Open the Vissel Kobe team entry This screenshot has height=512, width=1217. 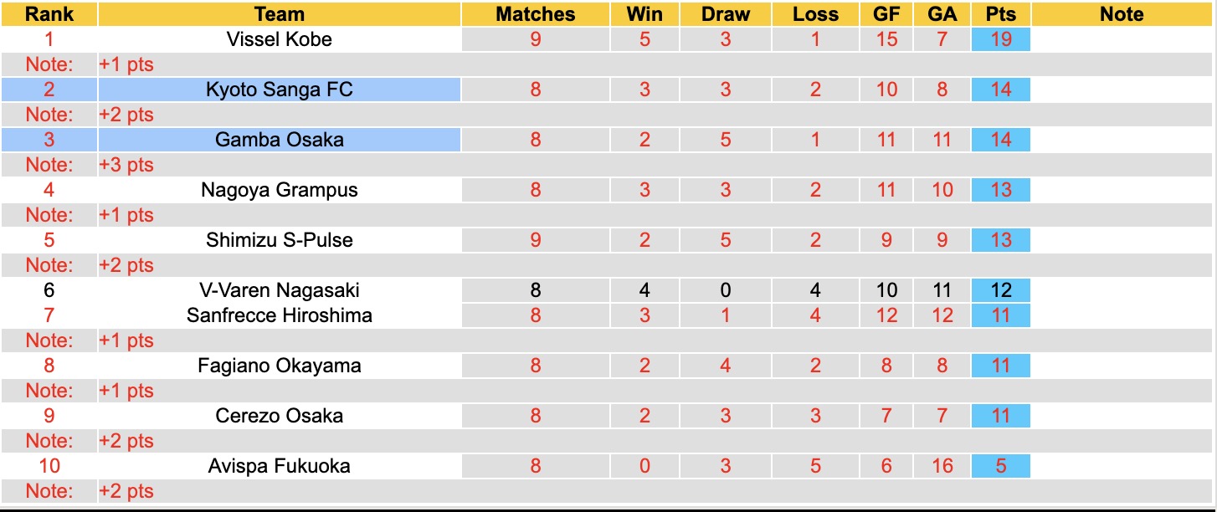tap(279, 39)
